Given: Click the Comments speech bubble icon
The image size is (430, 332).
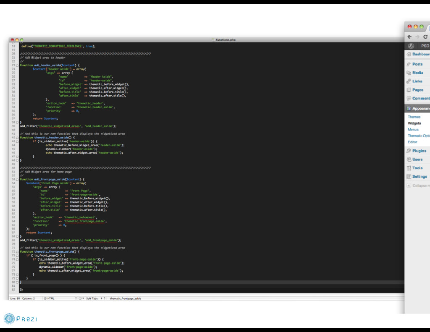Looking at the screenshot, I should 409,98.
